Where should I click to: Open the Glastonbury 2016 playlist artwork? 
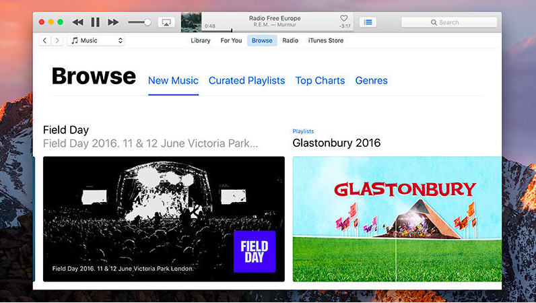click(397, 219)
